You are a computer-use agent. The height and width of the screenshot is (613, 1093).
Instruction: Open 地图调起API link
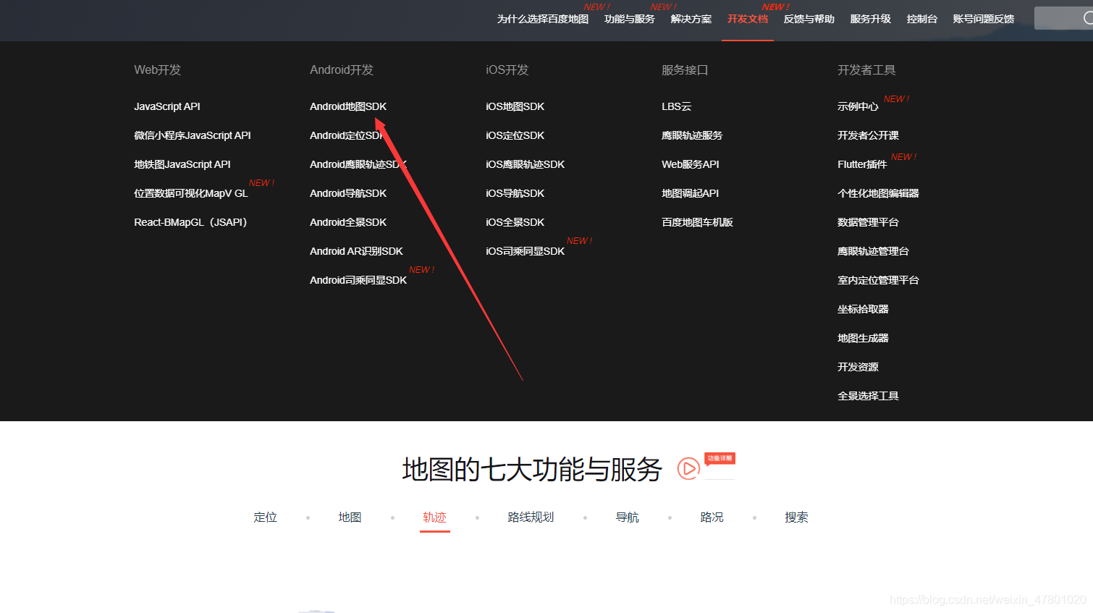tap(691, 193)
